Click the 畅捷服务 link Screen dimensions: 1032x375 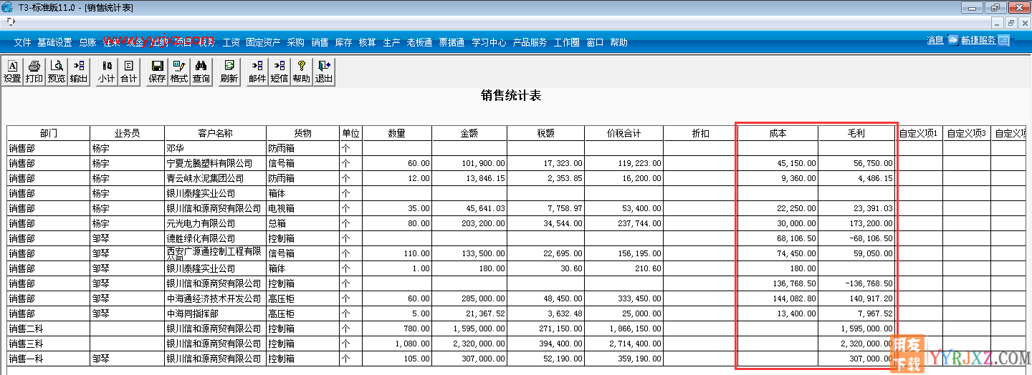979,40
